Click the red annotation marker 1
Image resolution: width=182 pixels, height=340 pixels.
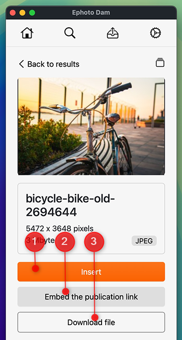(x=34, y=242)
